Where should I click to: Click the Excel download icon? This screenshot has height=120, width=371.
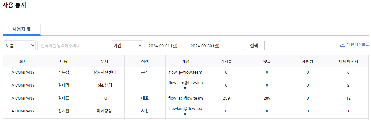(x=343, y=44)
